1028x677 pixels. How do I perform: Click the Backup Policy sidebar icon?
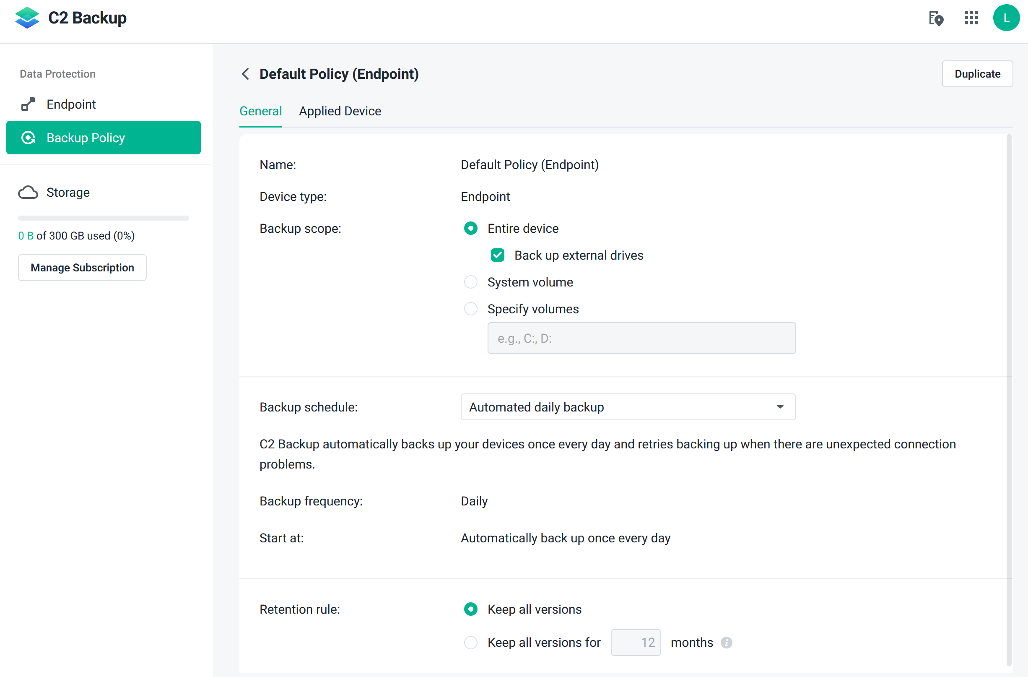28,138
